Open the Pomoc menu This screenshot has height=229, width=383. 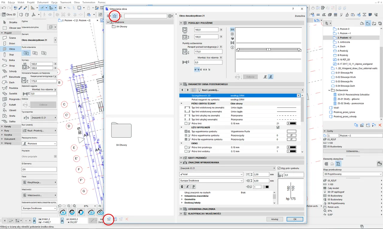(x=102, y=2)
